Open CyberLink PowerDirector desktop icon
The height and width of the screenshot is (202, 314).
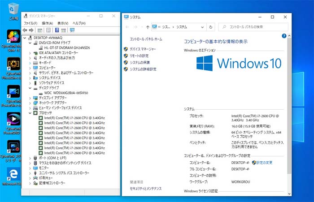pyautogui.click(x=13, y=96)
